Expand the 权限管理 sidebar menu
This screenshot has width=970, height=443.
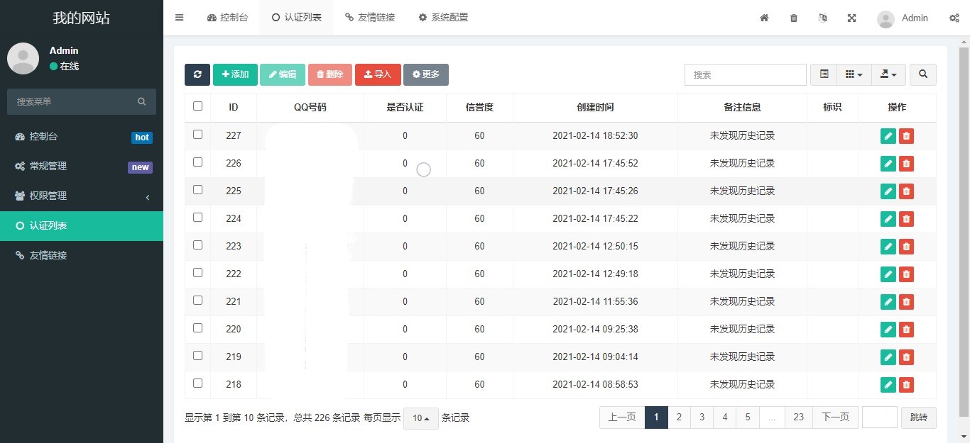coord(82,196)
